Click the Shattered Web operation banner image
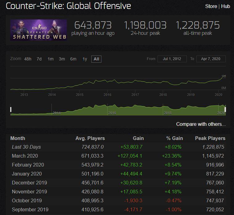234x215 pixels. [39, 30]
